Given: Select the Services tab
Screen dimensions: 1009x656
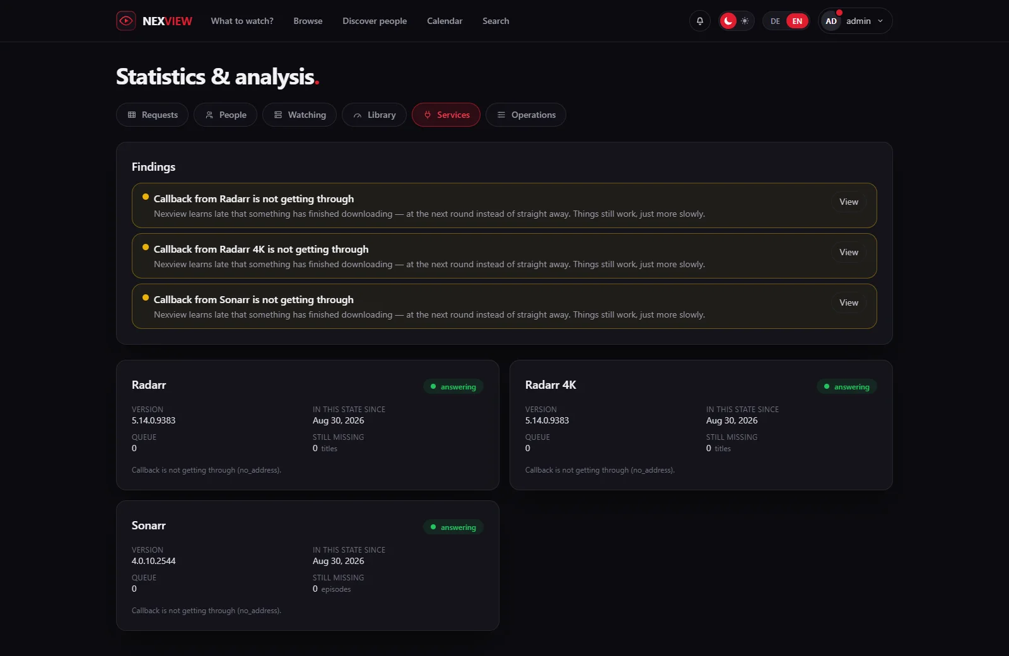Looking at the screenshot, I should pyautogui.click(x=446, y=115).
